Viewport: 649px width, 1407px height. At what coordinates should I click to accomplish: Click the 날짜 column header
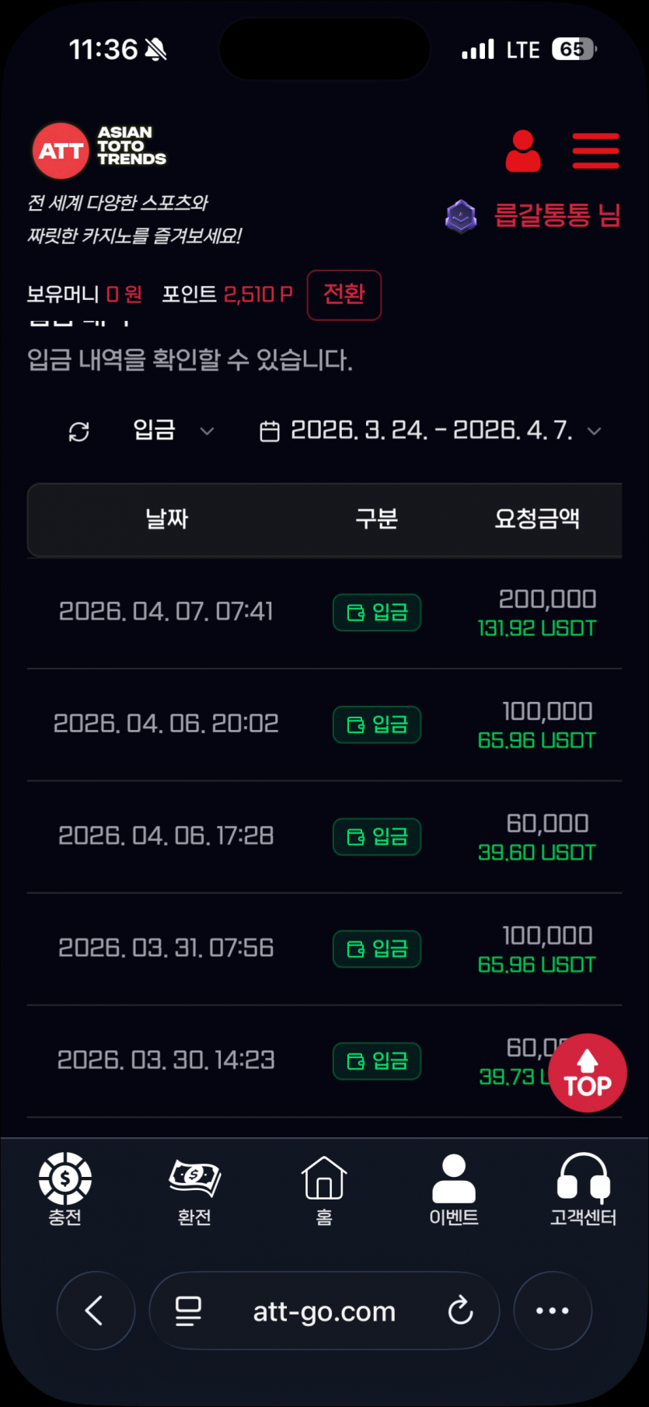click(x=166, y=518)
